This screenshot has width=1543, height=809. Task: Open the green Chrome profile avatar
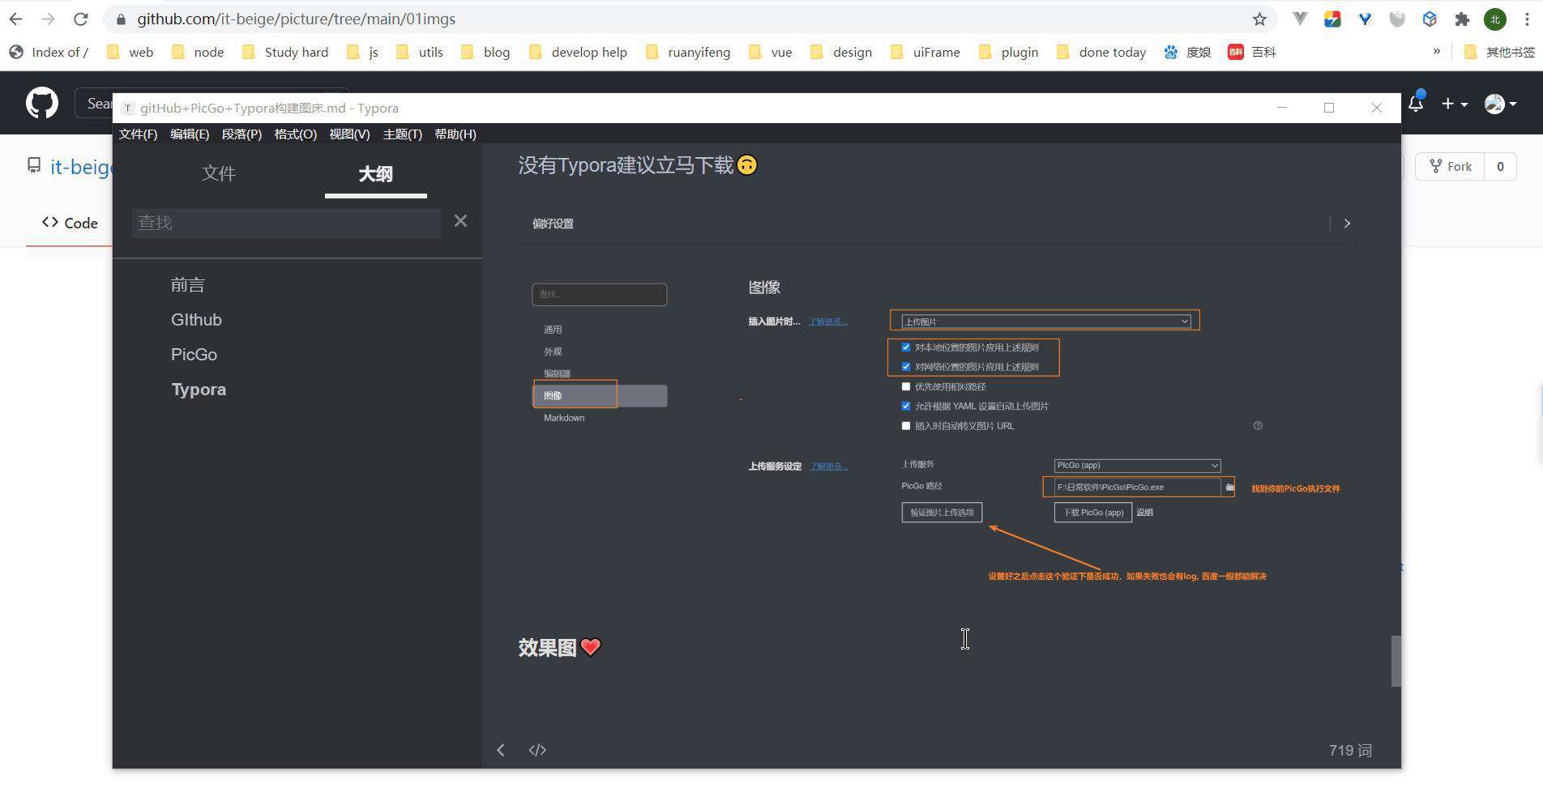click(x=1495, y=19)
